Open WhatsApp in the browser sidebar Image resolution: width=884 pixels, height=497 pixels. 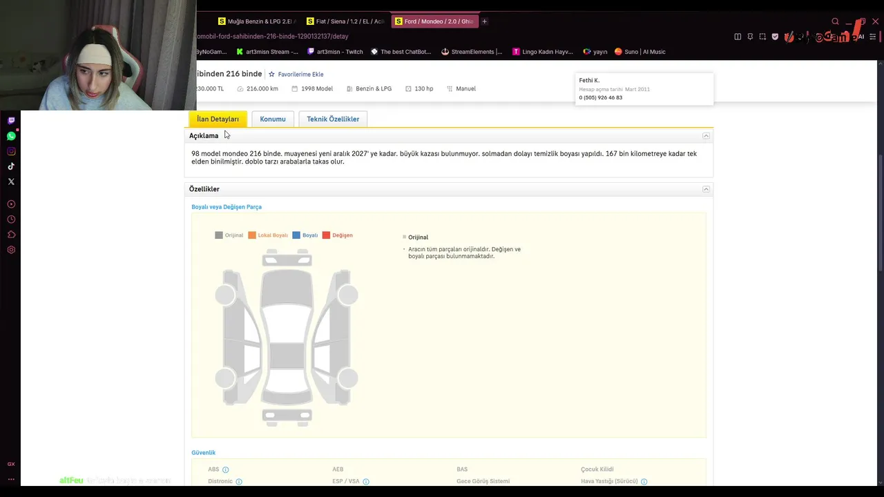click(x=11, y=136)
